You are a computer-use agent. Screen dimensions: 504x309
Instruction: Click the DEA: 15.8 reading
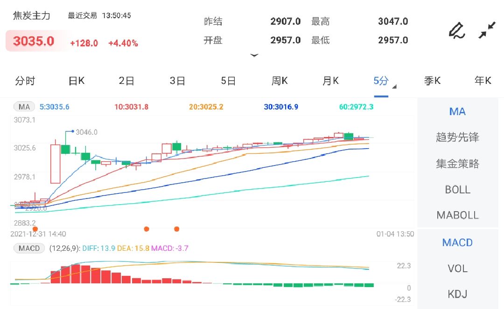point(133,248)
